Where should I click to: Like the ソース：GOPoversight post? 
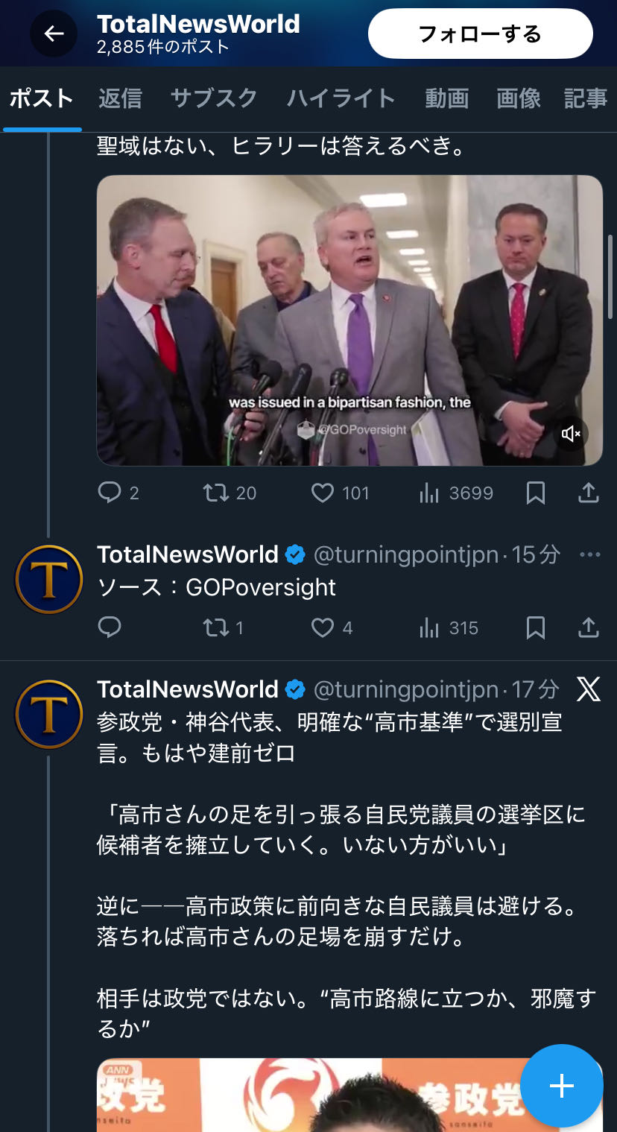point(323,628)
